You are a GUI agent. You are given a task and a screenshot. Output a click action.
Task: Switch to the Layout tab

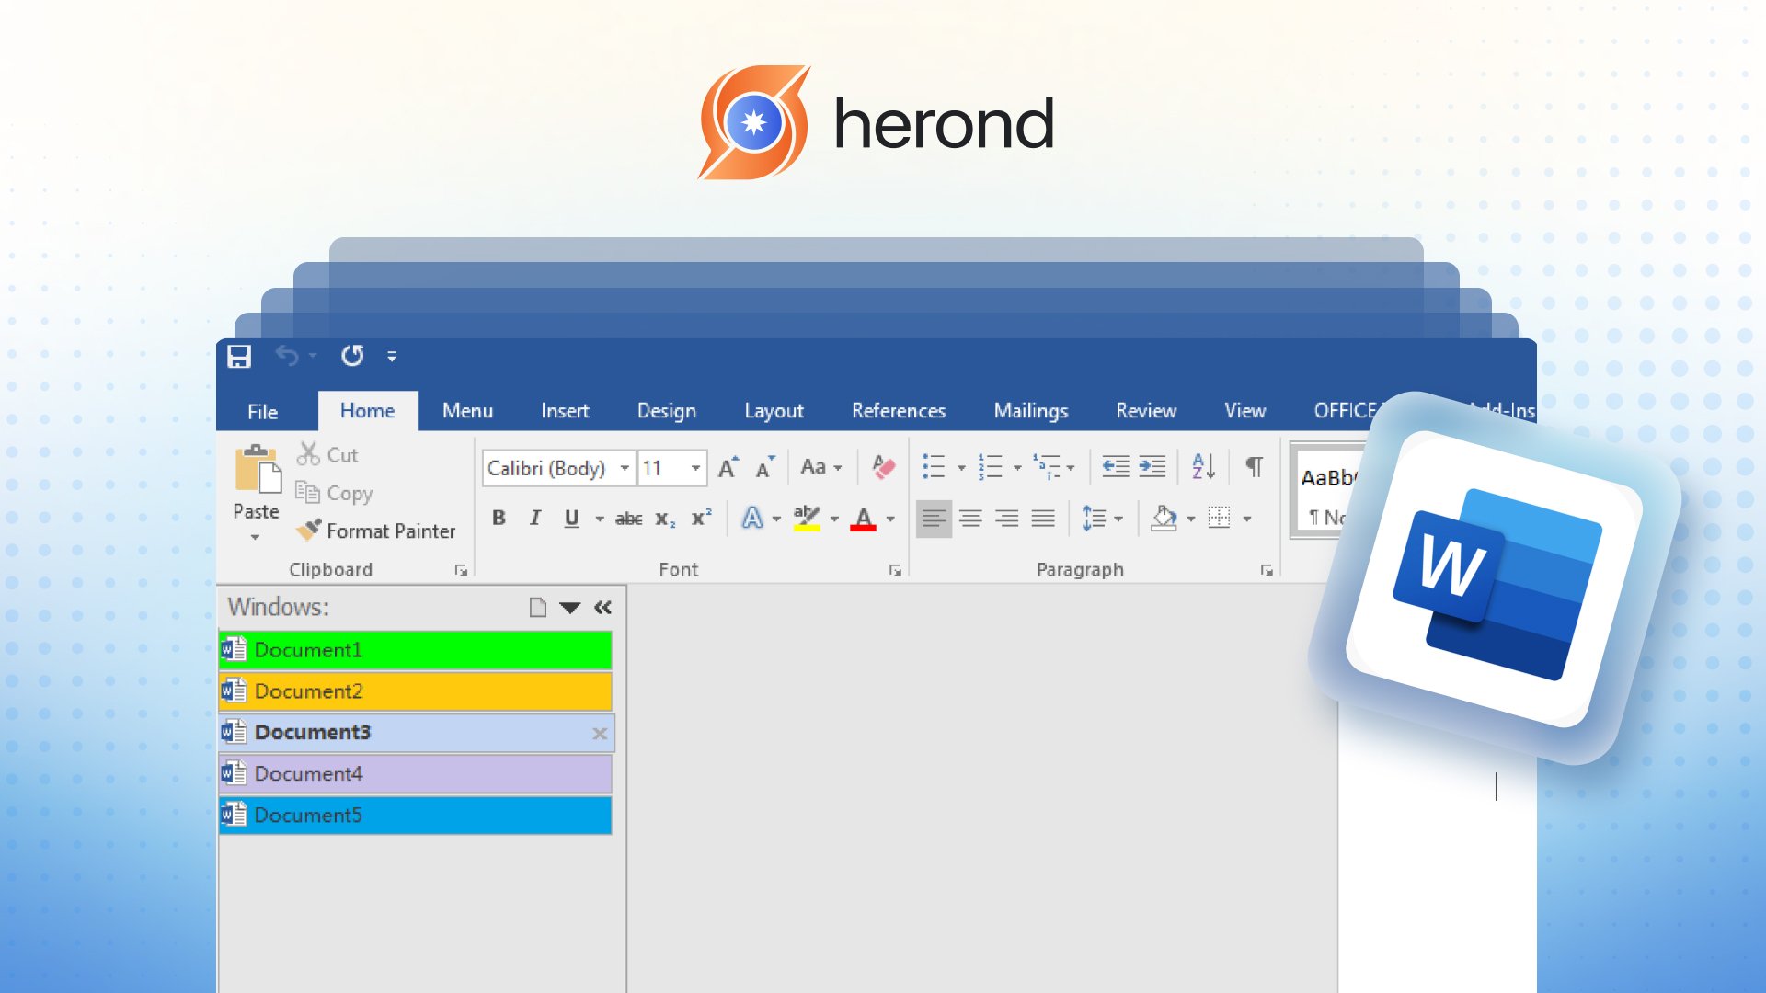click(x=774, y=411)
